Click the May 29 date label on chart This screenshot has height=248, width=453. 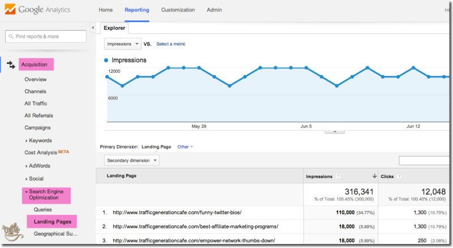pyautogui.click(x=199, y=127)
